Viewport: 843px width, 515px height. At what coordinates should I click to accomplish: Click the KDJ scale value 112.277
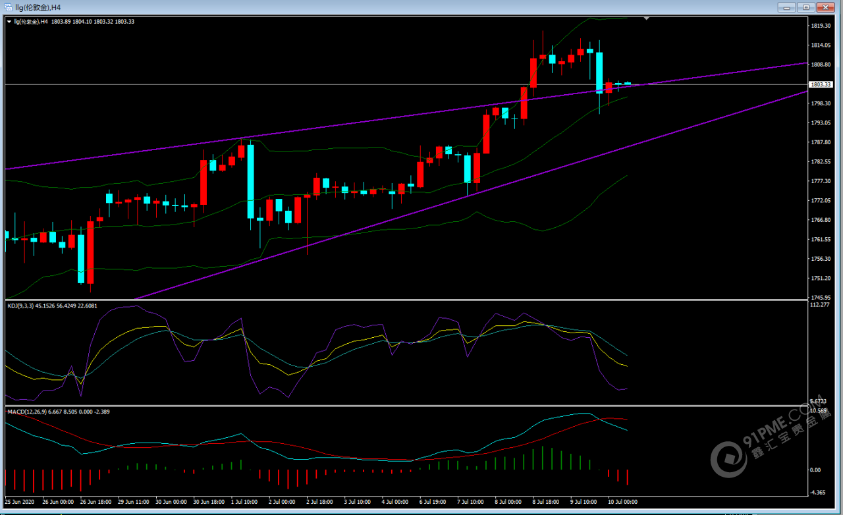click(820, 305)
